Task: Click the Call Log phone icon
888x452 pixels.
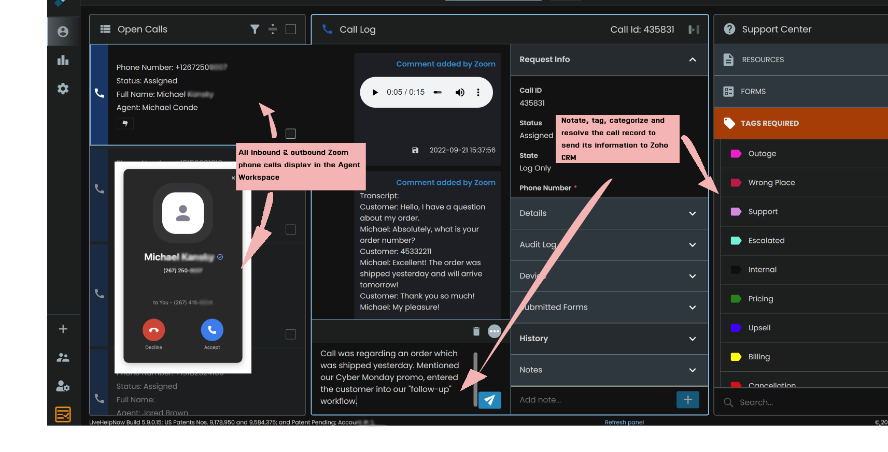Action: tap(327, 29)
